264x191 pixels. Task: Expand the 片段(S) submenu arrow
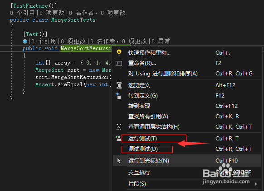[256, 184]
